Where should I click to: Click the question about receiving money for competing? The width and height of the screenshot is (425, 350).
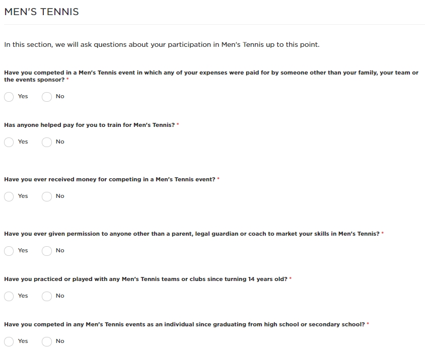[109, 179]
